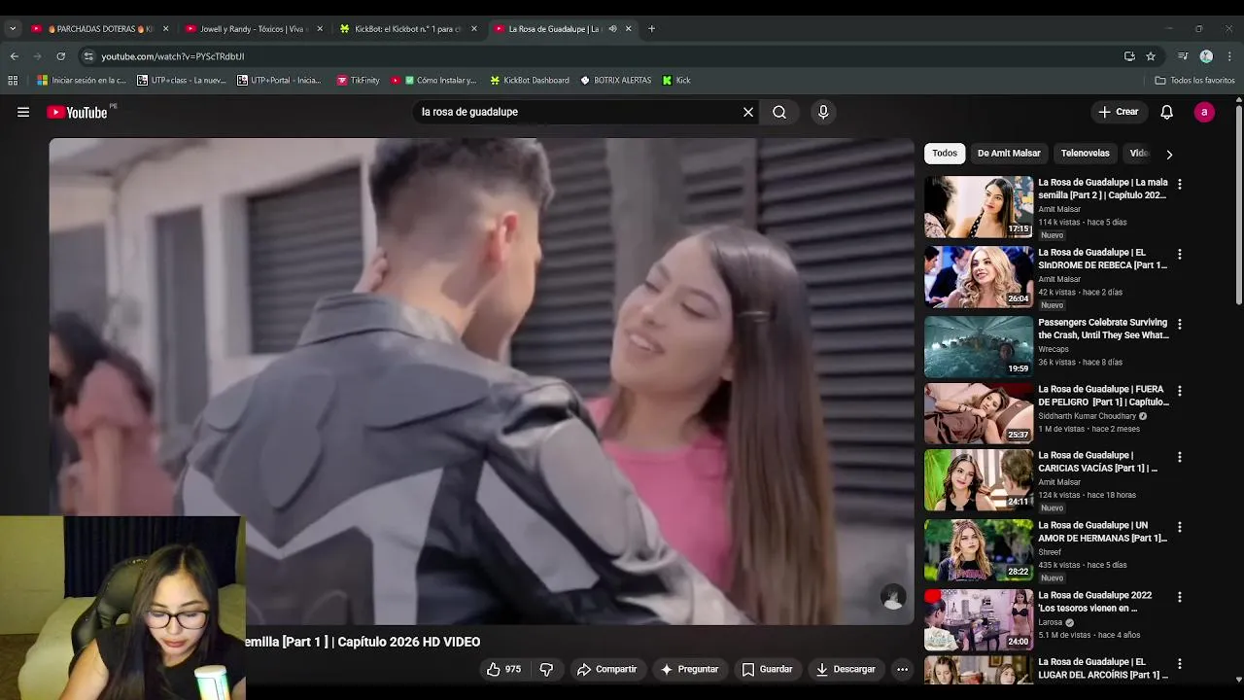Click the browser address bar URL
Screen dimensions: 1244x700
pyautogui.click(x=173, y=56)
